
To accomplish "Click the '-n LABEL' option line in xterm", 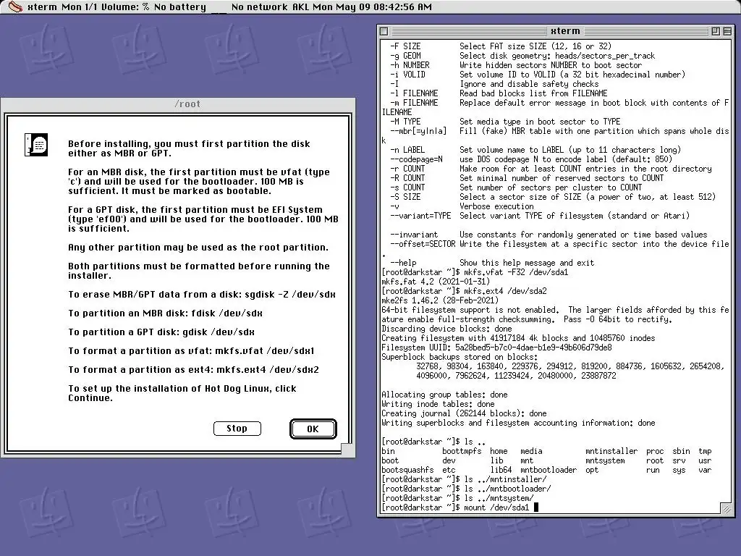I will coord(535,150).
